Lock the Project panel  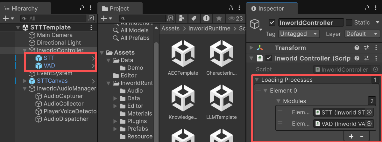(231, 8)
